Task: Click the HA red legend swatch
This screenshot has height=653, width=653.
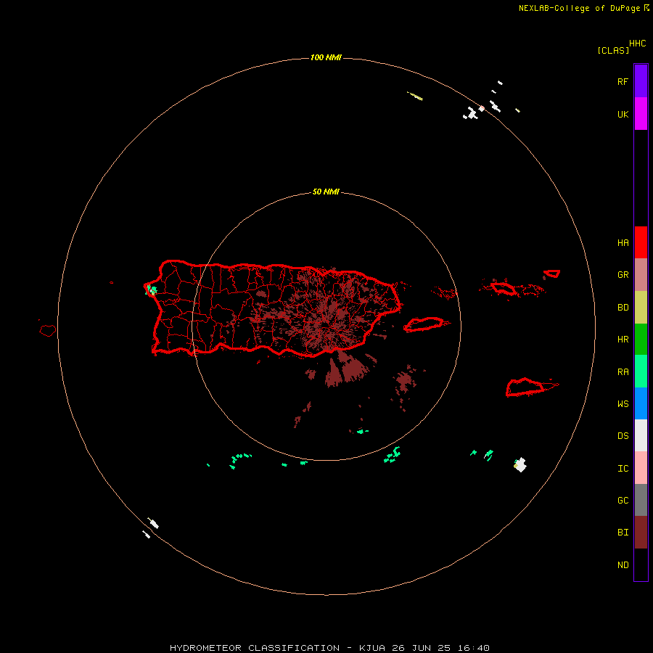Action: 641,242
